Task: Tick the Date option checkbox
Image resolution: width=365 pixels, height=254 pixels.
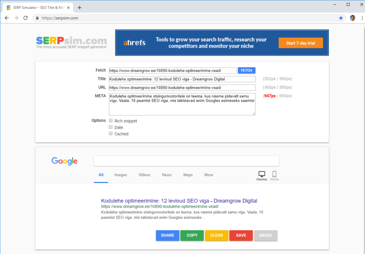Action: 111,127
